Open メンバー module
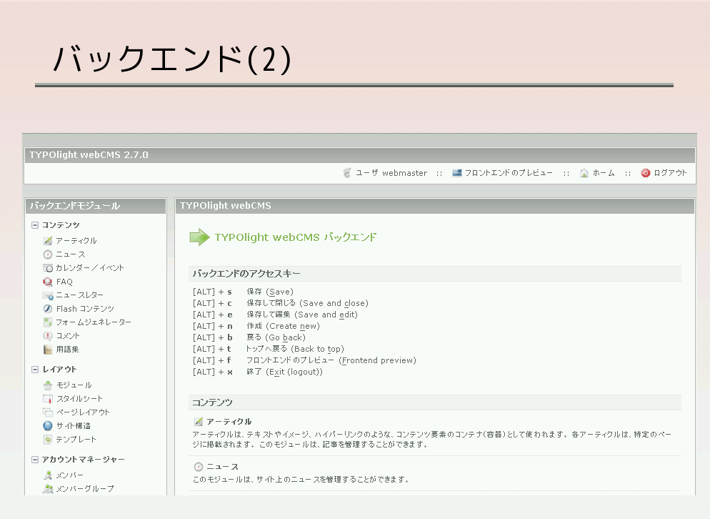Viewport: 710px width, 519px height. pyautogui.click(x=70, y=475)
